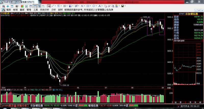Switch to the 周 tab
Screen dimensions: 204x109
coord(190,102)
